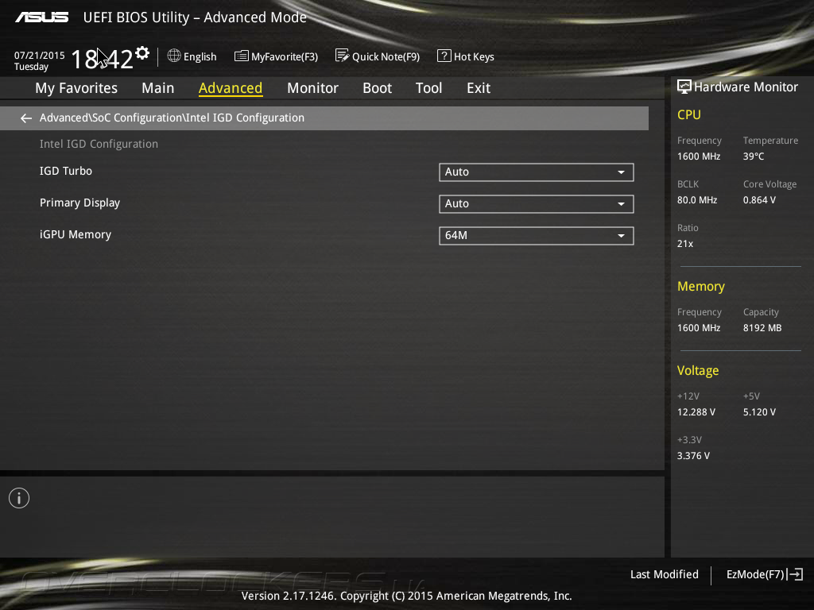Click the Hot Keys question mark icon
The width and height of the screenshot is (814, 610).
[444, 56]
